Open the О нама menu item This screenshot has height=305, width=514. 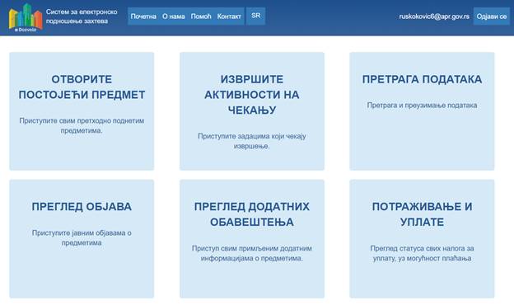pyautogui.click(x=174, y=16)
